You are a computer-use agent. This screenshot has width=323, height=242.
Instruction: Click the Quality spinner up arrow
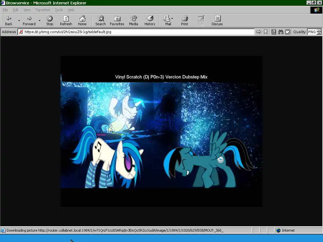click(x=319, y=31)
